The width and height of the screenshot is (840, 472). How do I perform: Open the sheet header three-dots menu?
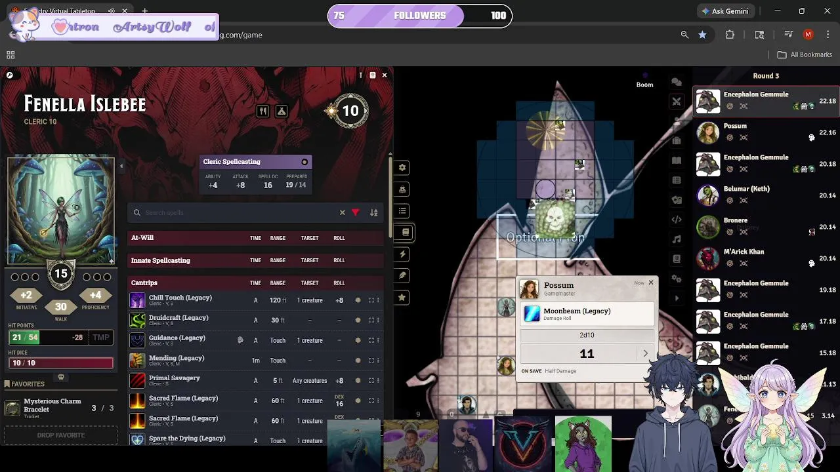[x=360, y=75]
